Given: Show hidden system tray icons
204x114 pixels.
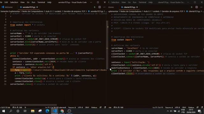Looking at the screenshot, I should (x=168, y=111).
